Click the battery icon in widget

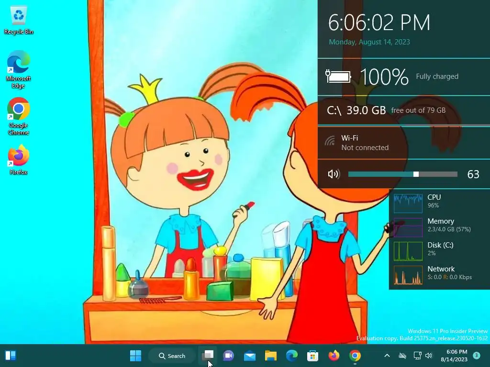[338, 76]
